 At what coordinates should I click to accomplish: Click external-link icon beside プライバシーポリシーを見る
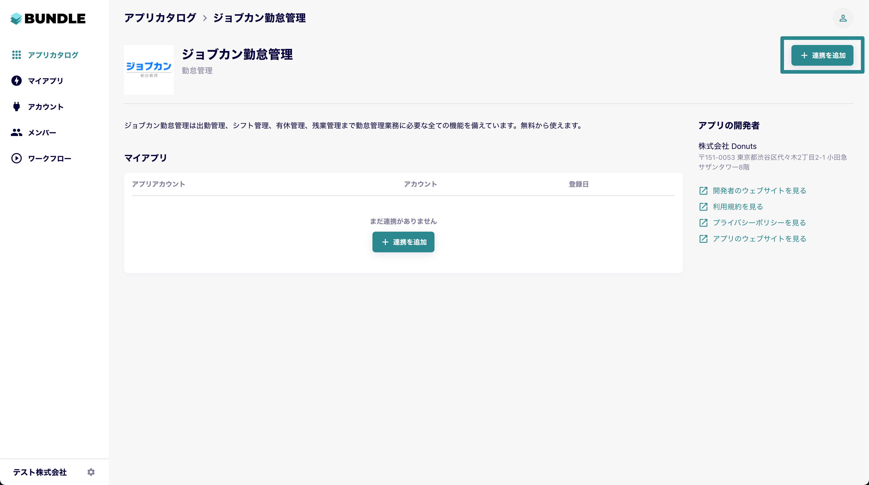[x=703, y=223]
